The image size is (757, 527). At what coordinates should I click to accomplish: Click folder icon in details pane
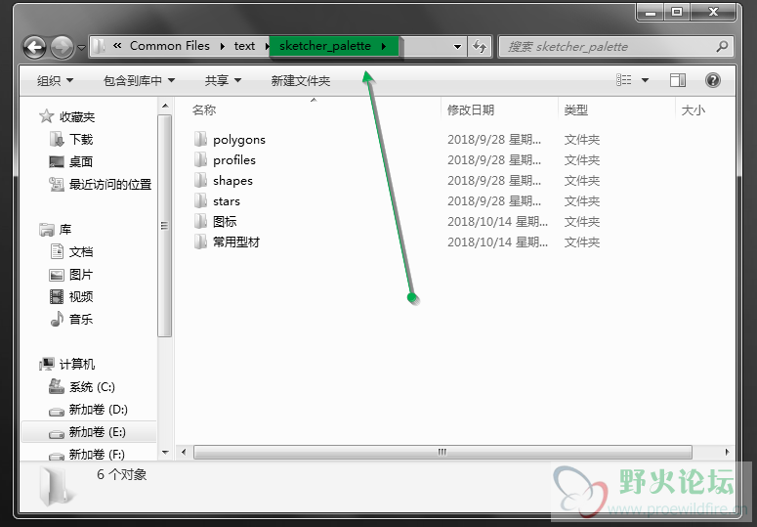coord(56,486)
